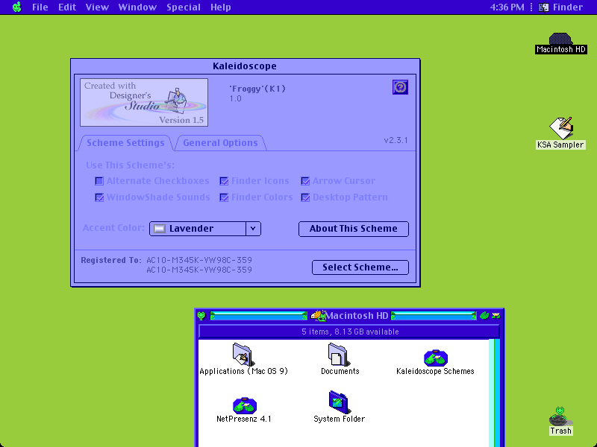Click the v2.3.1 version text
This screenshot has height=447, width=597.
pos(396,140)
